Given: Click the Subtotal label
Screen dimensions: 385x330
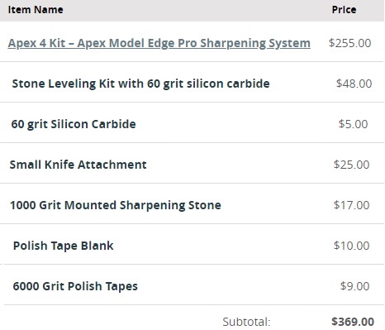Looking at the screenshot, I should 247,322.
